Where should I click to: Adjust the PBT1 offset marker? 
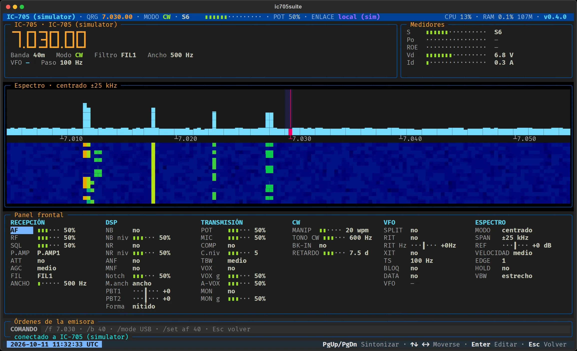coord(146,291)
